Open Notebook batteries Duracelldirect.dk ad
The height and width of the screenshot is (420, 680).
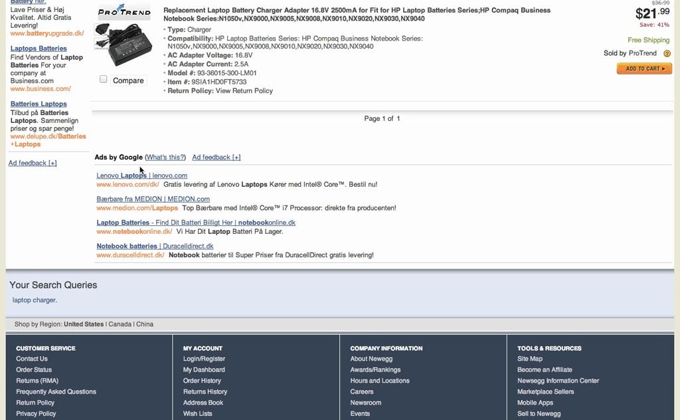point(155,246)
